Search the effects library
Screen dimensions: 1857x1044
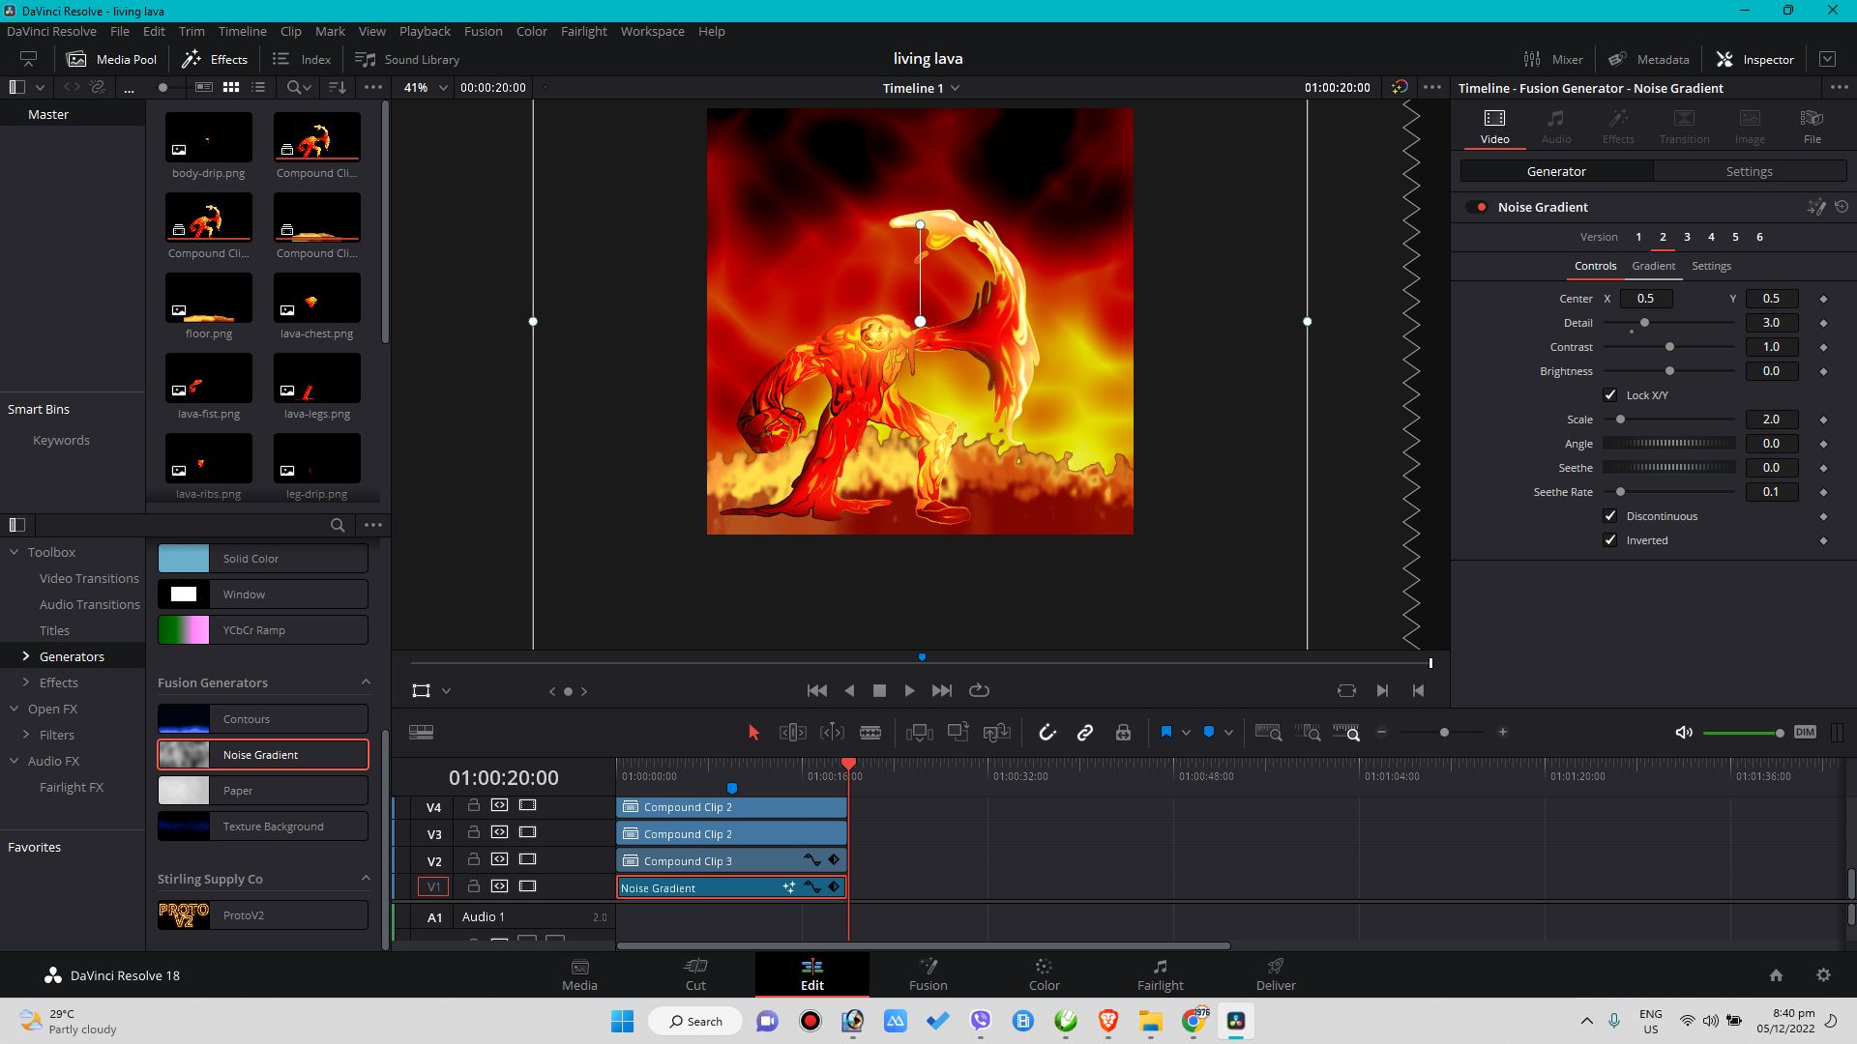(338, 525)
